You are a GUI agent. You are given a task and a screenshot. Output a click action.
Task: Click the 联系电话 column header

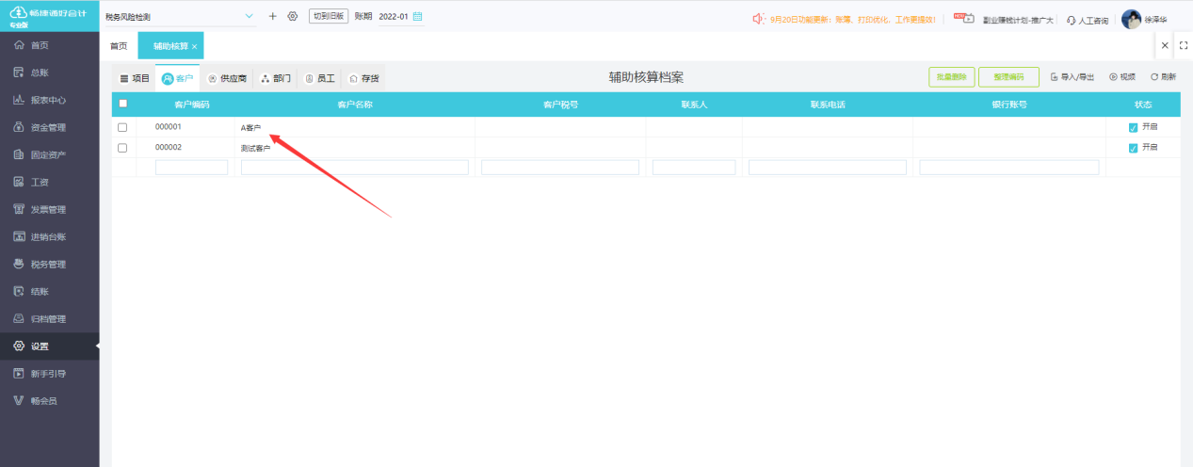point(828,105)
